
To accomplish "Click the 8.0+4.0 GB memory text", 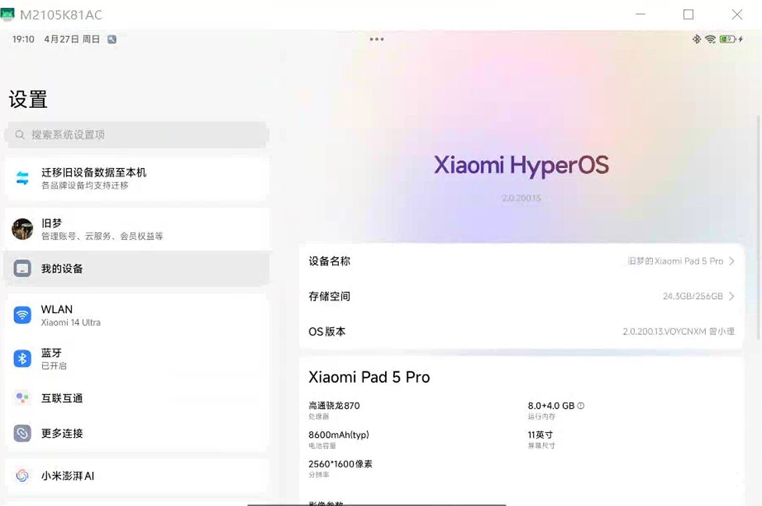I will (x=551, y=406).
